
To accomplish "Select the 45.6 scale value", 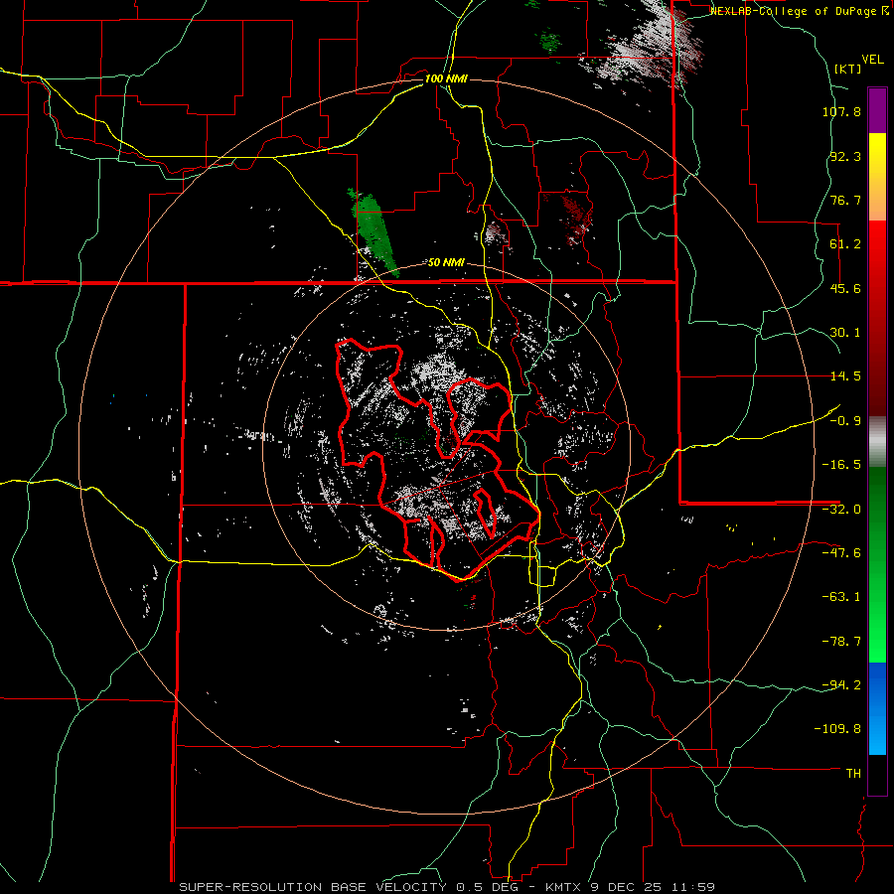I will point(845,288).
